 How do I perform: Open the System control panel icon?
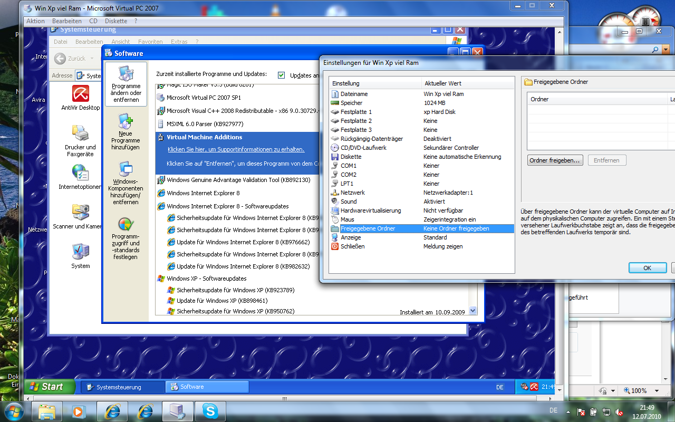(x=80, y=254)
